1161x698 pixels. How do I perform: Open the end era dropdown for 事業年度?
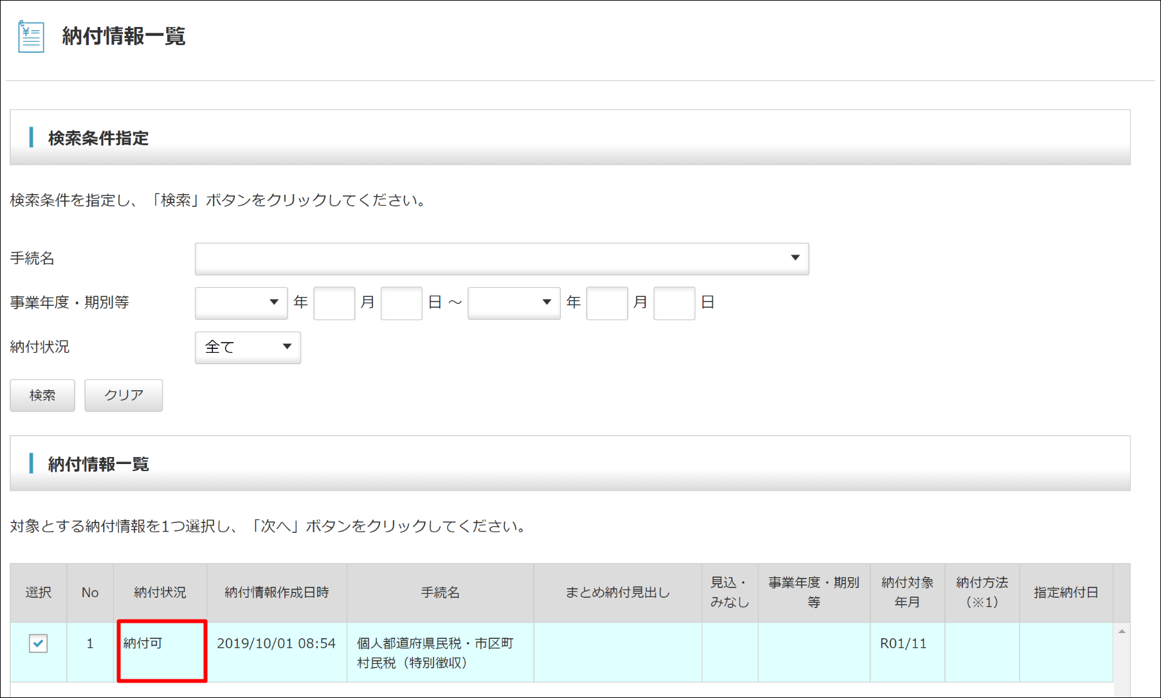513,303
